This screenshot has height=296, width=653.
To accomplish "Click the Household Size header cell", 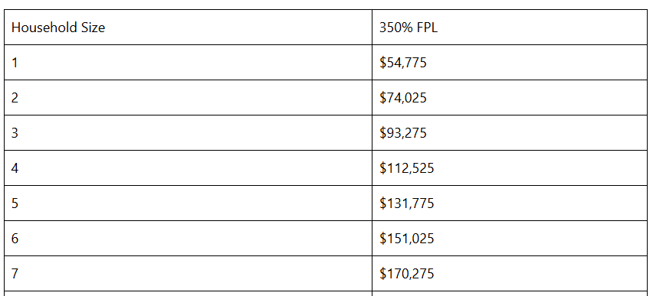I will point(188,28).
